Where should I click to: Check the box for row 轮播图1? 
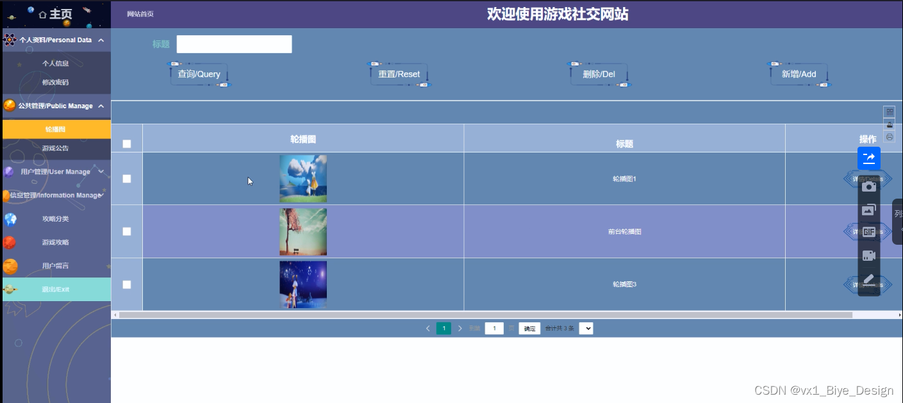pyautogui.click(x=127, y=179)
